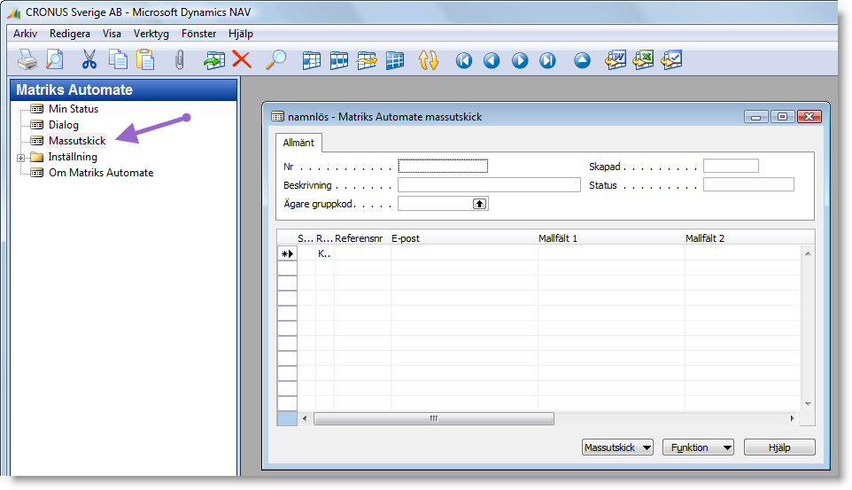Screen dimensions: 852x490
Task: Click the E-post column header
Action: 464,238
